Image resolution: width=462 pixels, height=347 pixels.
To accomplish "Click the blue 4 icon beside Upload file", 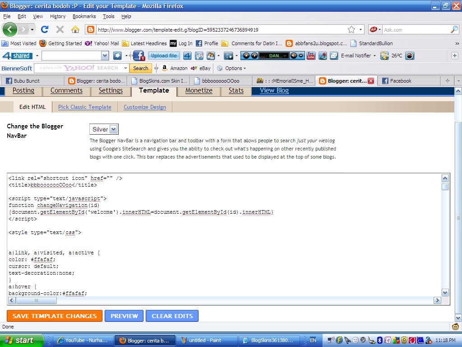I will (187, 56).
